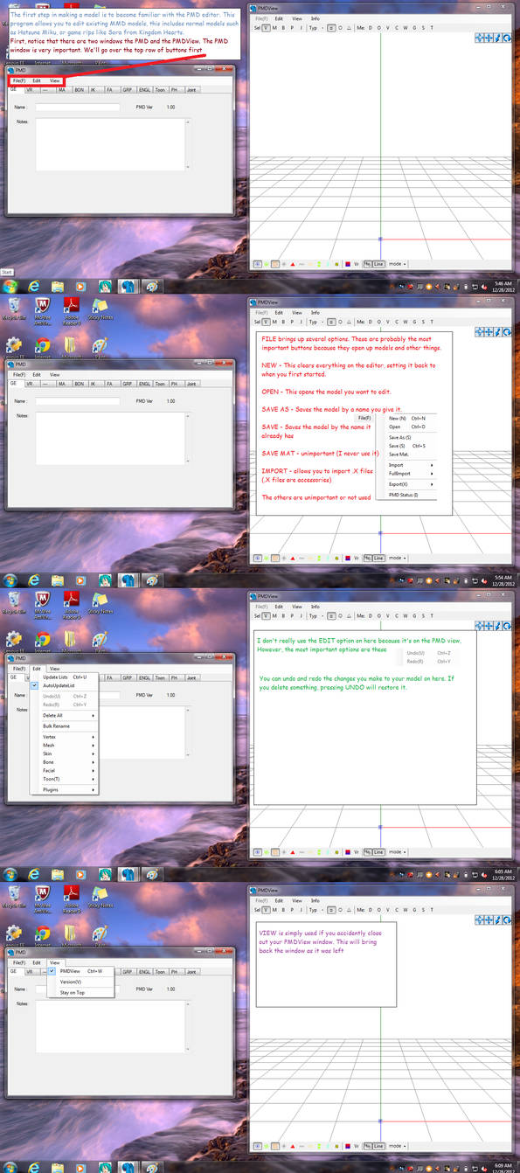Toggle Vr button in PMDView bottom bar, 5:46 AM screenshot
The image size is (520, 1173).
357,263
